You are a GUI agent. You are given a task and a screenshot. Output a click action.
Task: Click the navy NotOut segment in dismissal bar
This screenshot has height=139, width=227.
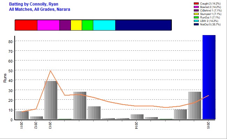(144, 25)
